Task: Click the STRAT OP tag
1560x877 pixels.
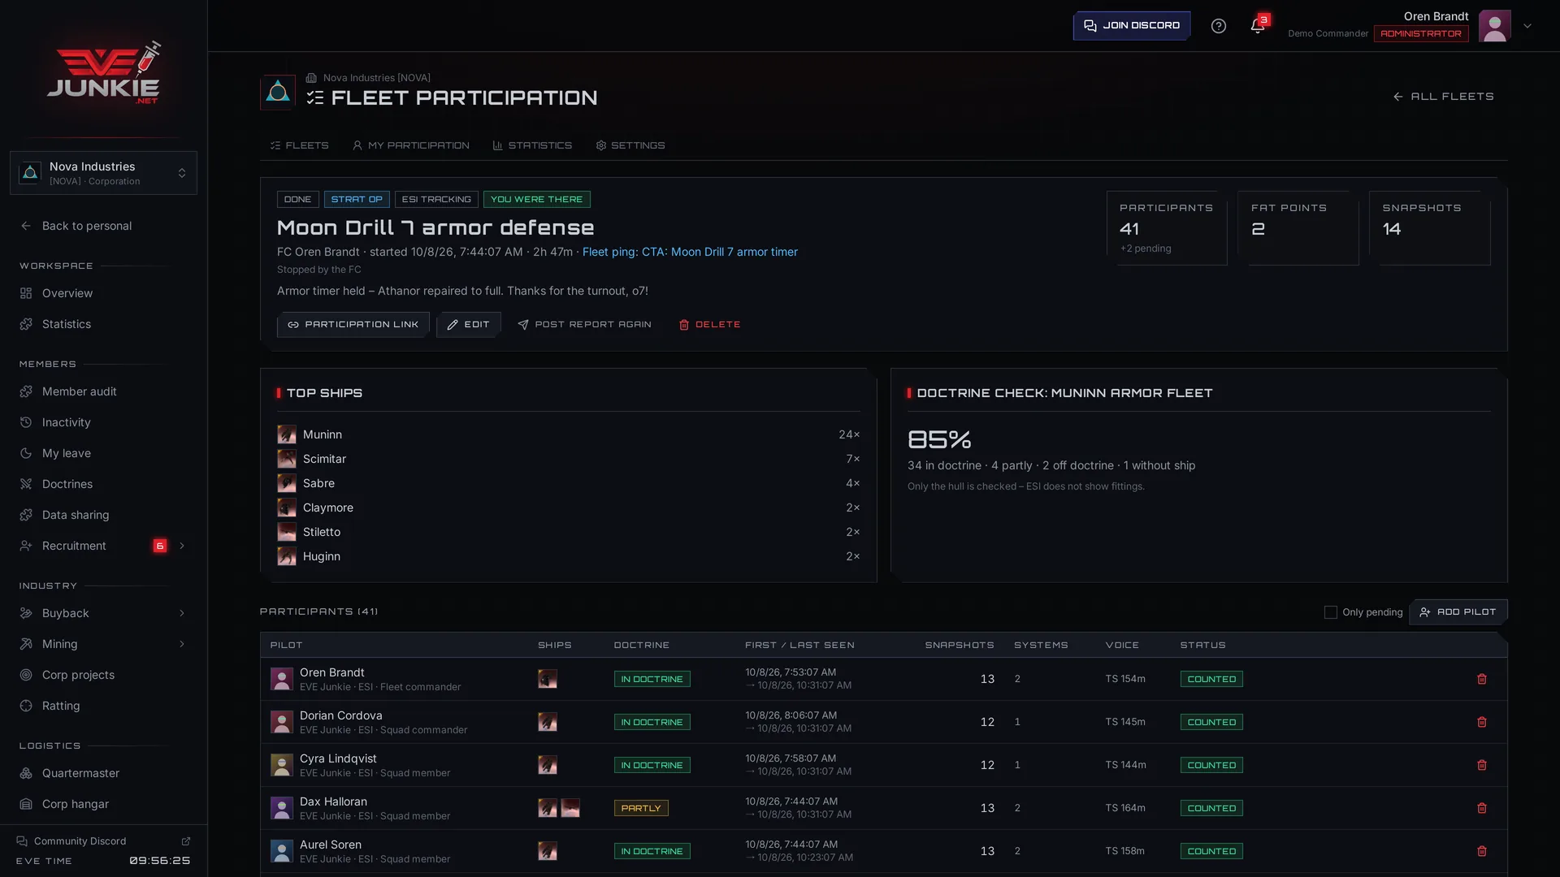Action: coord(357,199)
